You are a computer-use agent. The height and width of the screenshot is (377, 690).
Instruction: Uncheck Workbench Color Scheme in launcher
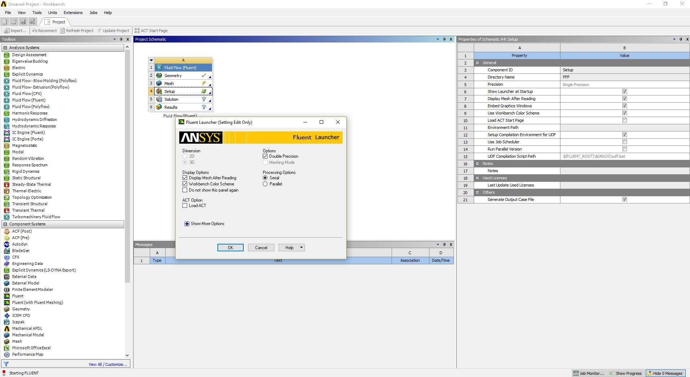[185, 184]
